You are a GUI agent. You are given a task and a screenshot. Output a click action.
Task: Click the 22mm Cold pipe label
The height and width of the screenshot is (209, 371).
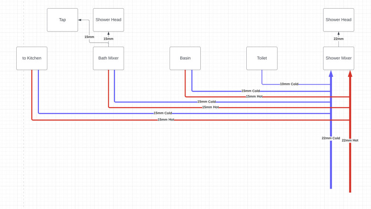click(x=331, y=138)
